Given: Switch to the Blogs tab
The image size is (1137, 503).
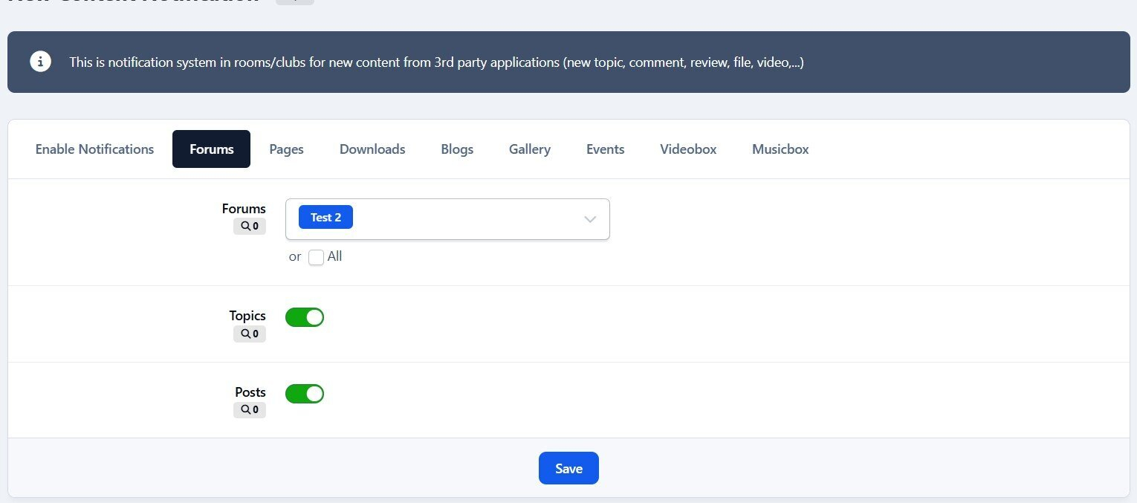Looking at the screenshot, I should 457,149.
